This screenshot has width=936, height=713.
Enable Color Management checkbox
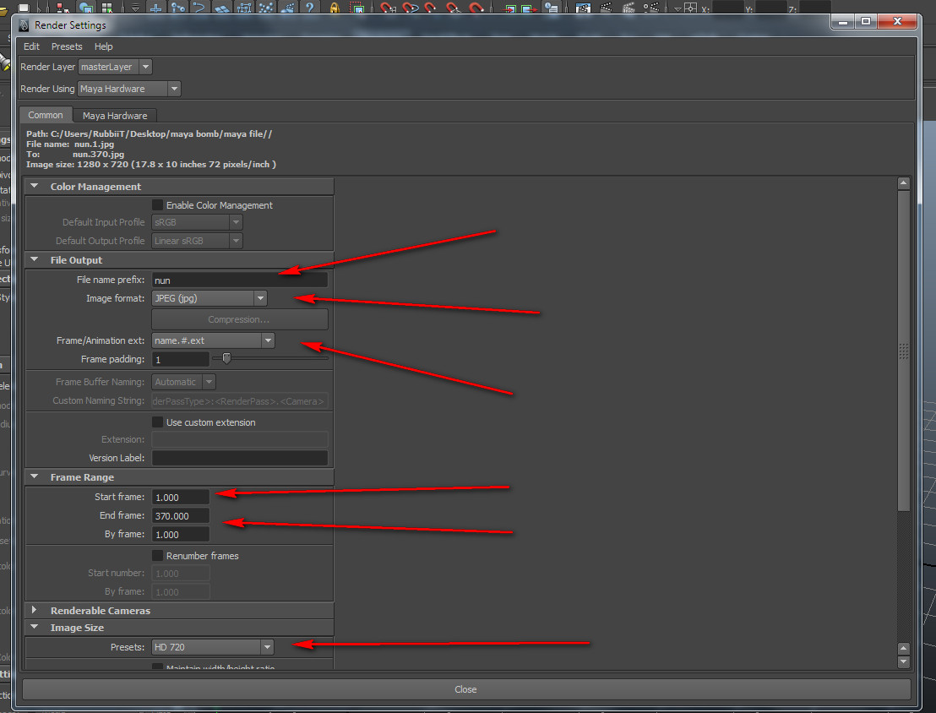point(158,204)
